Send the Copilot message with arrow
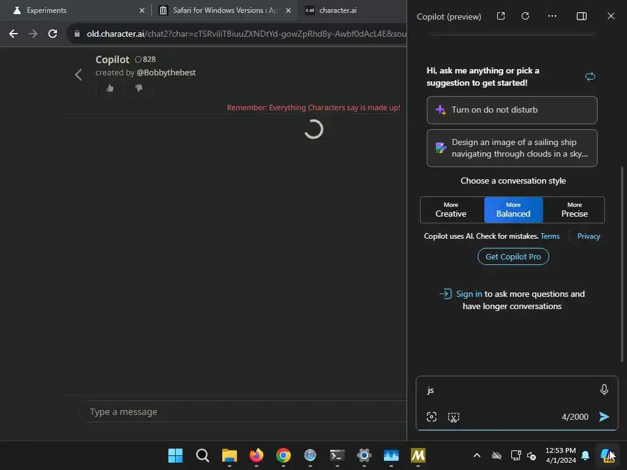Screen dimensions: 627x470 [x=604, y=417]
